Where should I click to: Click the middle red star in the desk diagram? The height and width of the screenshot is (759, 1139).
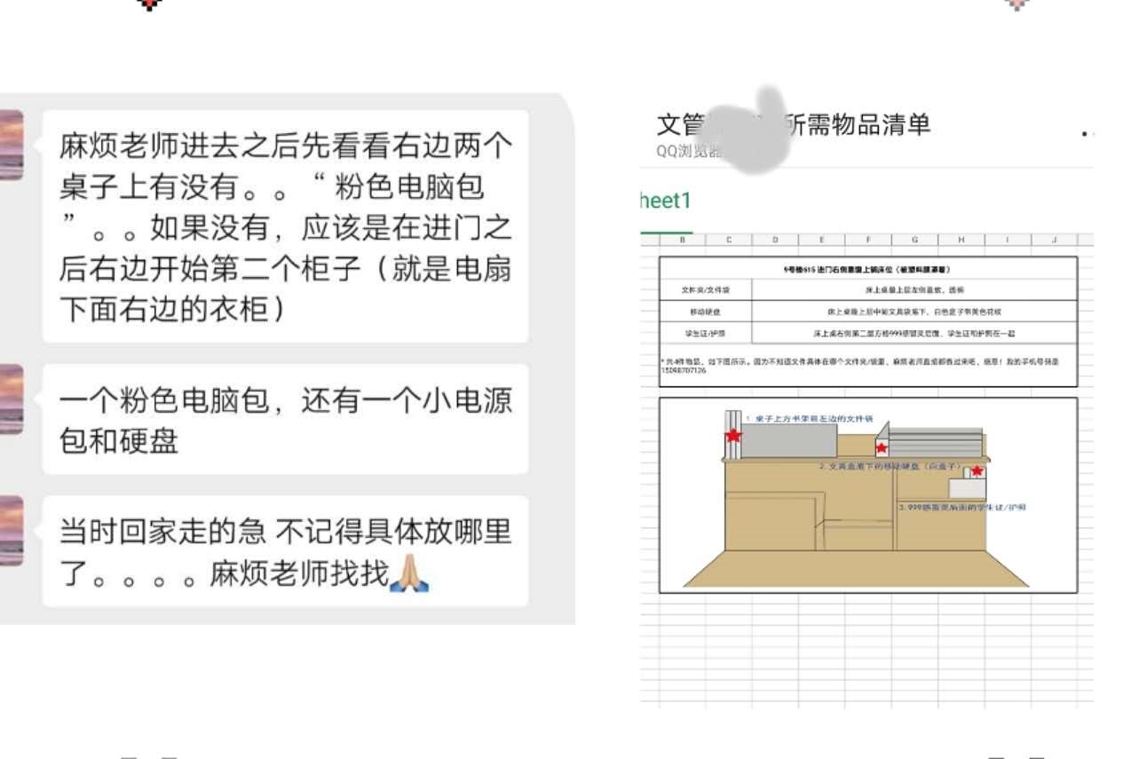point(882,448)
